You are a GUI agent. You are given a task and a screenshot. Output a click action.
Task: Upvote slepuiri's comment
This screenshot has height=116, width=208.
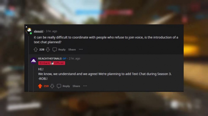(36, 49)
